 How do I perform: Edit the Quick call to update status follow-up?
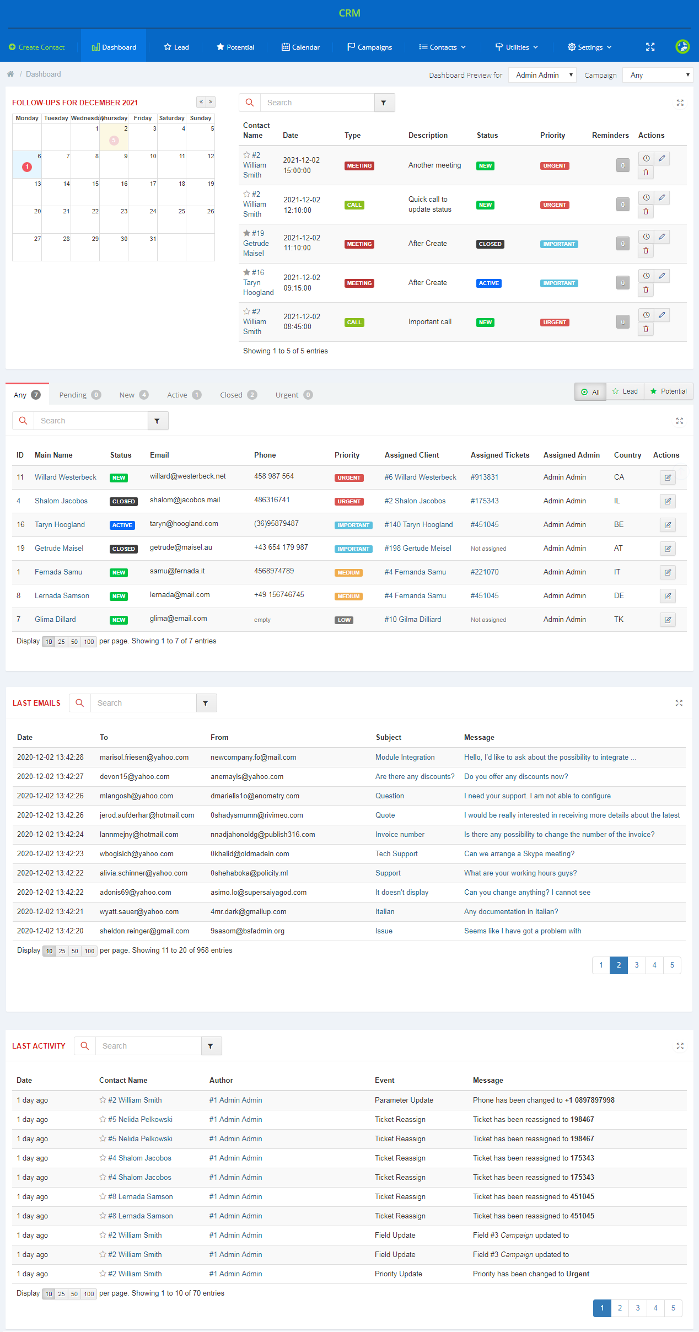pos(662,197)
